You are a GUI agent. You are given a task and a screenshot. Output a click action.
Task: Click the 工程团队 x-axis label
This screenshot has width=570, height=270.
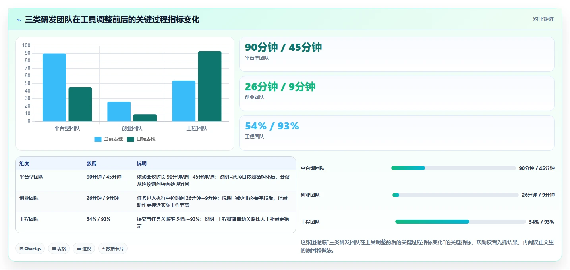click(197, 128)
